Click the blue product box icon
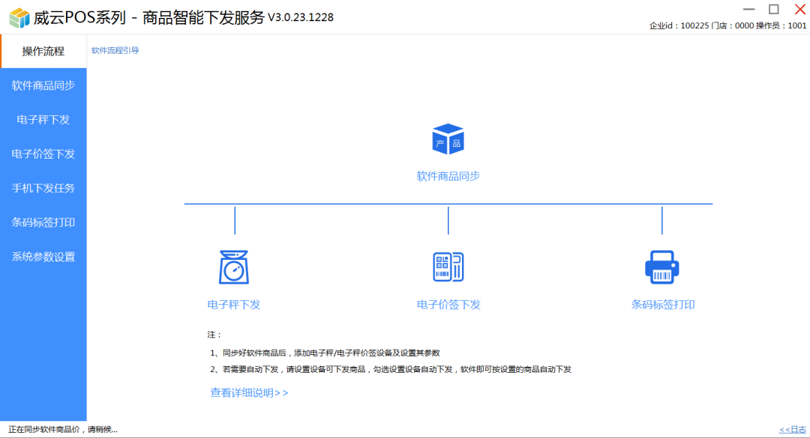This screenshot has height=438, width=810. pos(448,139)
